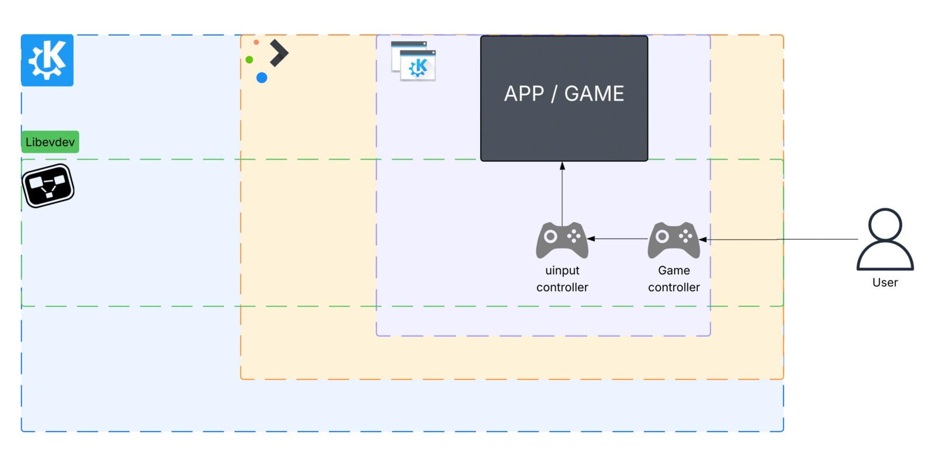Click the uinput controller gamepad icon
Viewport: 935px width, 453px height.
(562, 240)
